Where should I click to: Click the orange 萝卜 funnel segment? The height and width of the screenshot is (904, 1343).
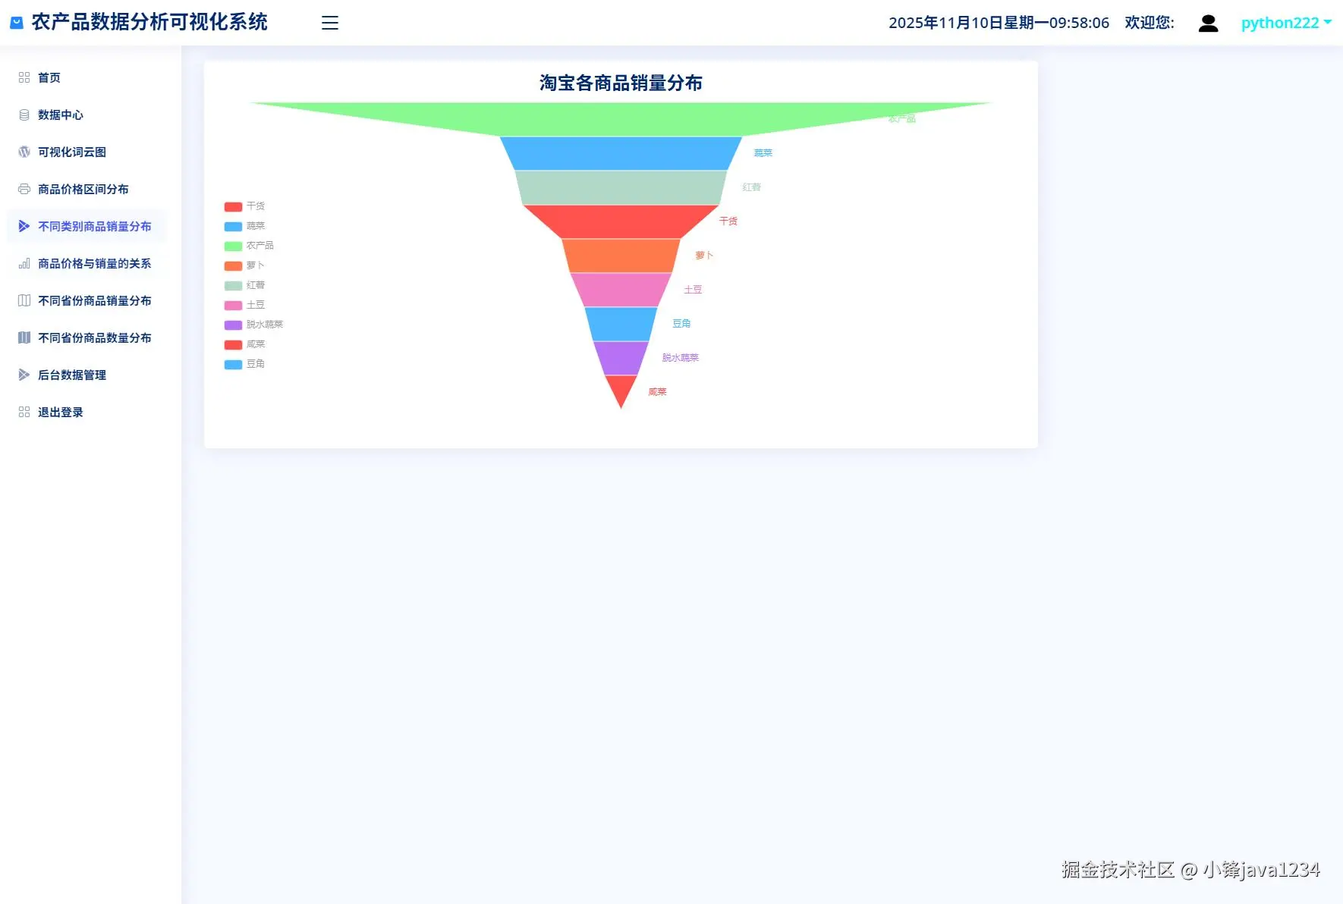click(x=621, y=256)
